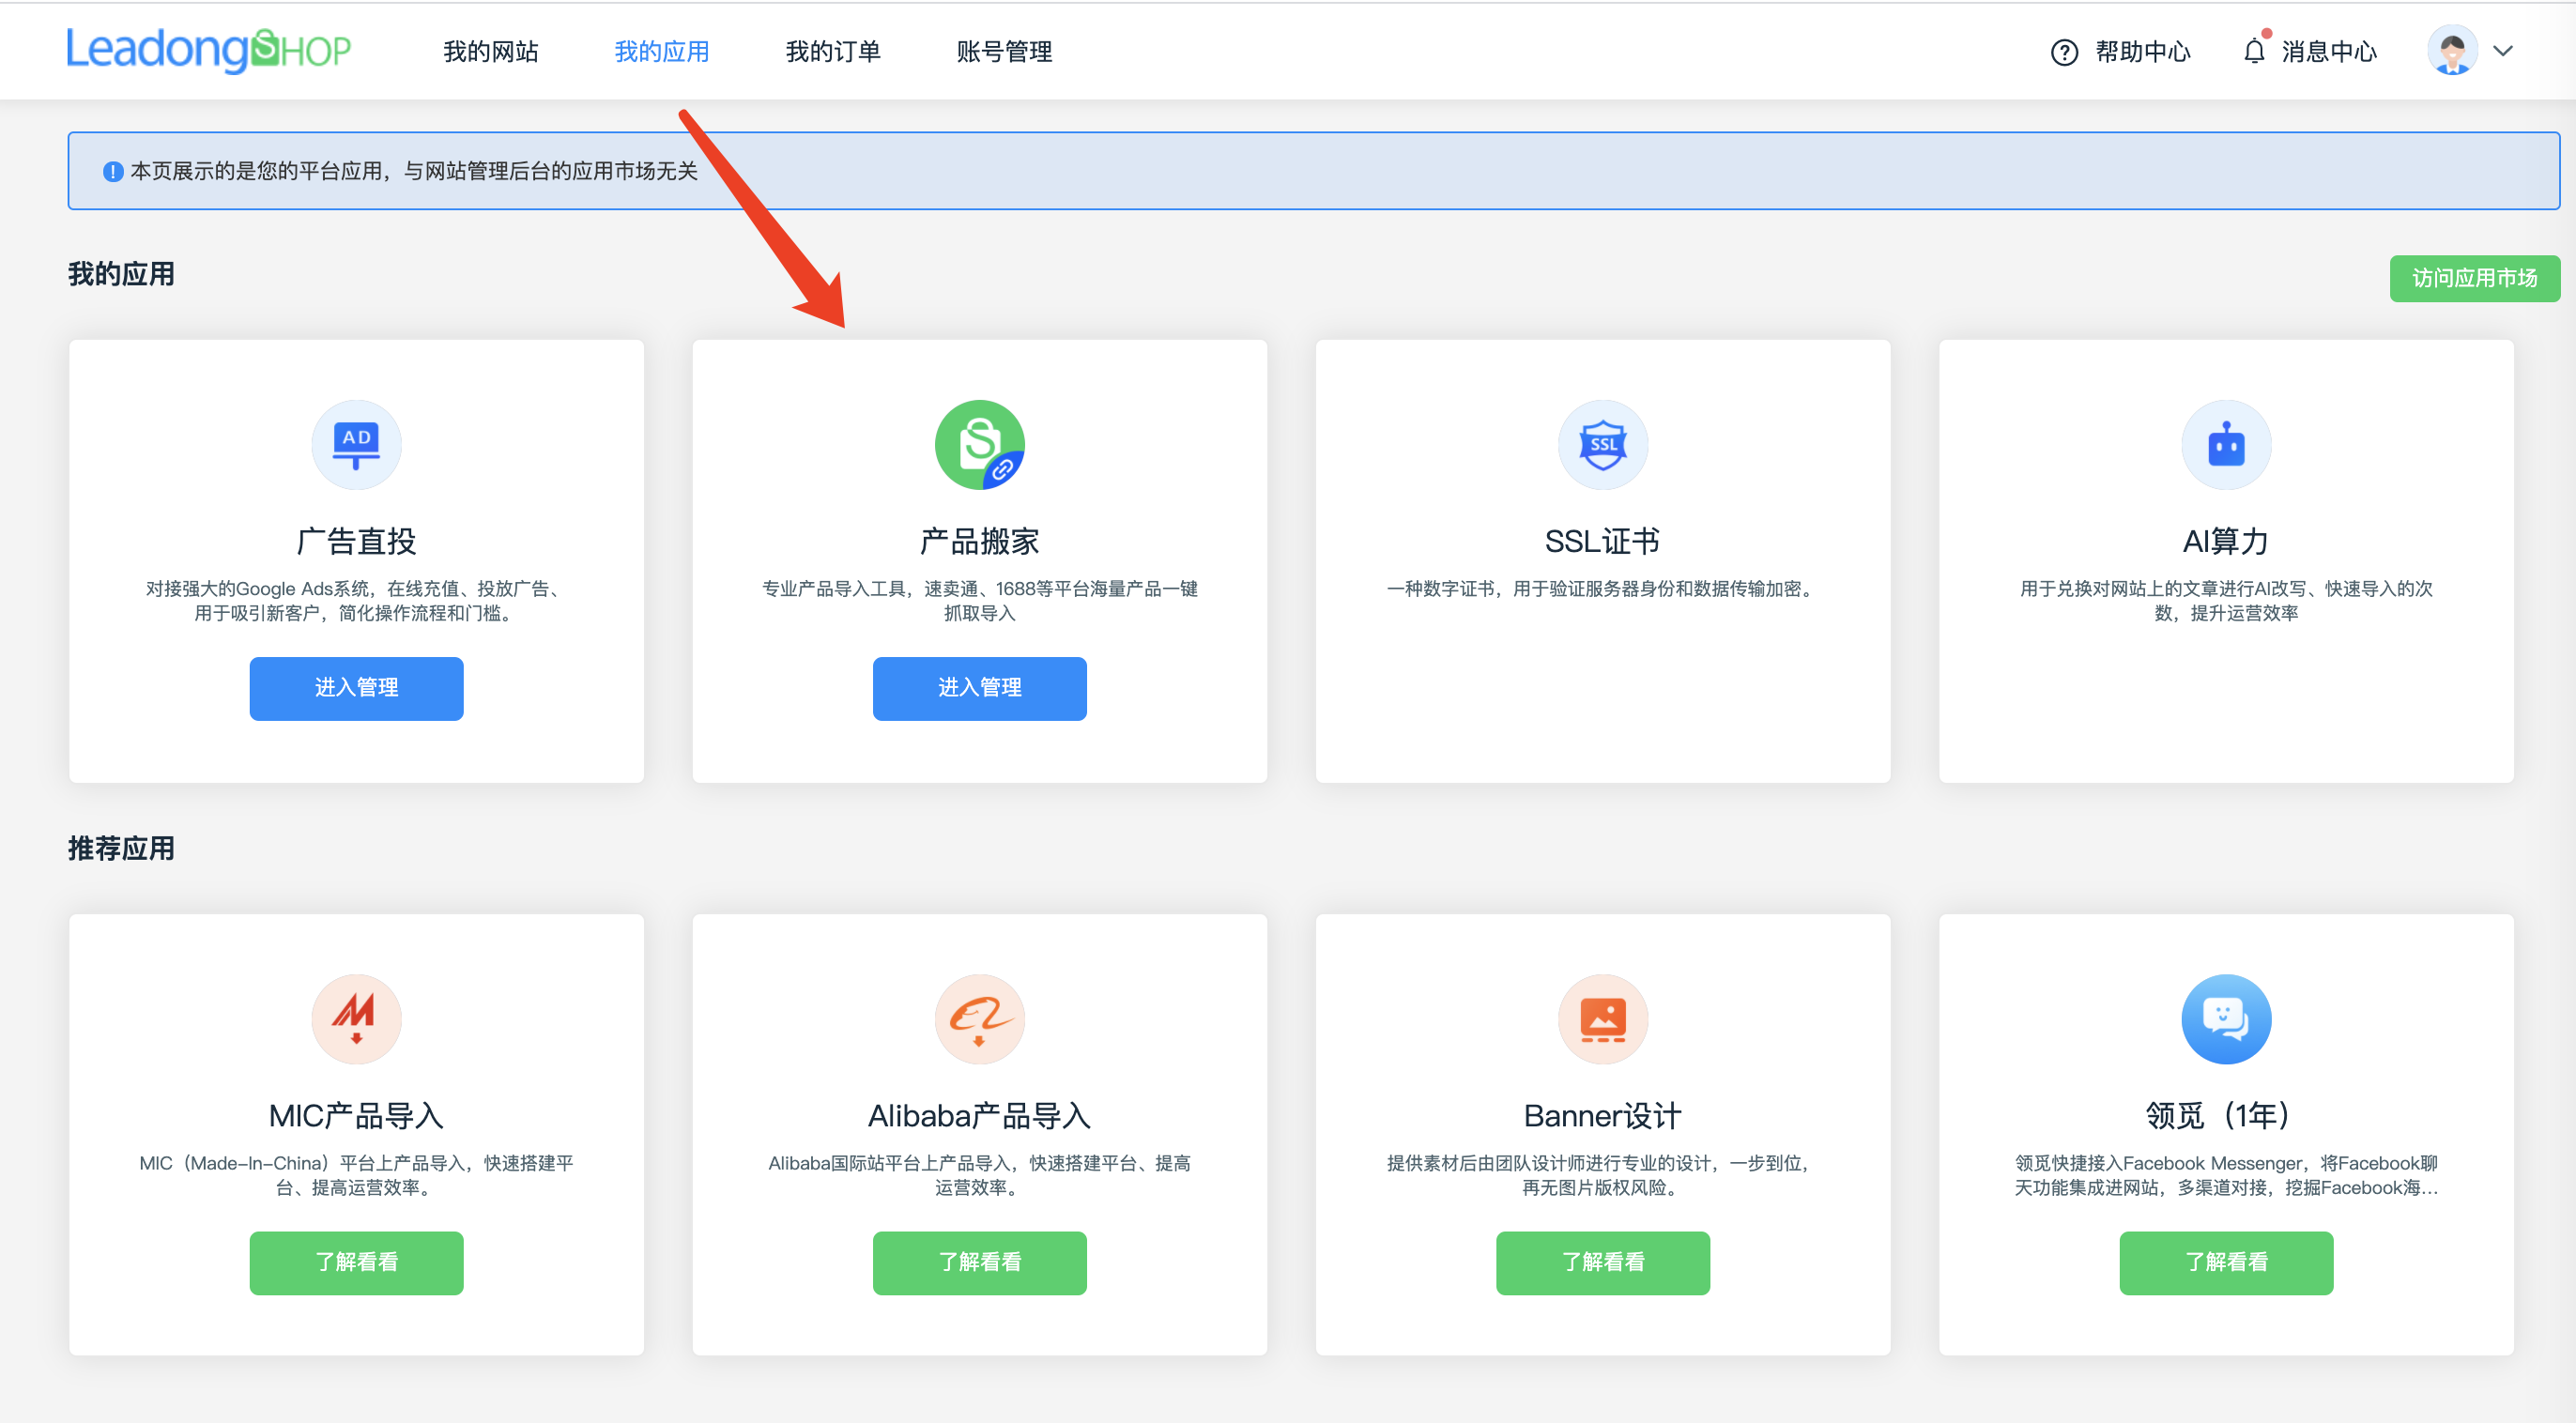The image size is (2576, 1423).
Task: Click the LeadongShop logo
Action: [208, 50]
